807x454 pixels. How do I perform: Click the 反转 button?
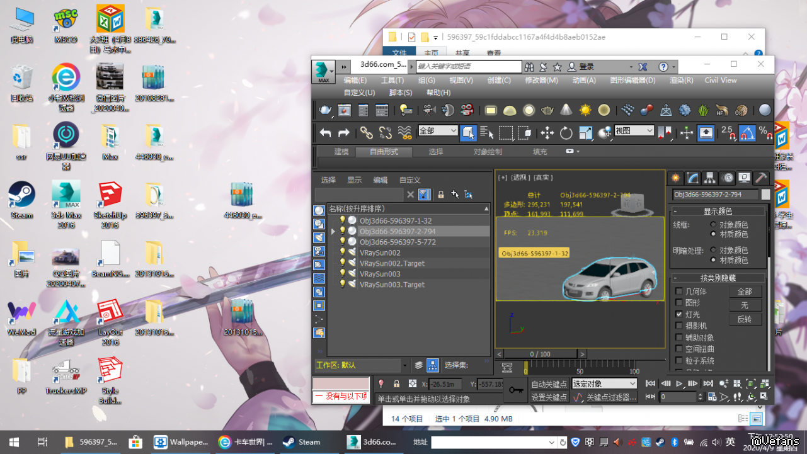(x=745, y=319)
